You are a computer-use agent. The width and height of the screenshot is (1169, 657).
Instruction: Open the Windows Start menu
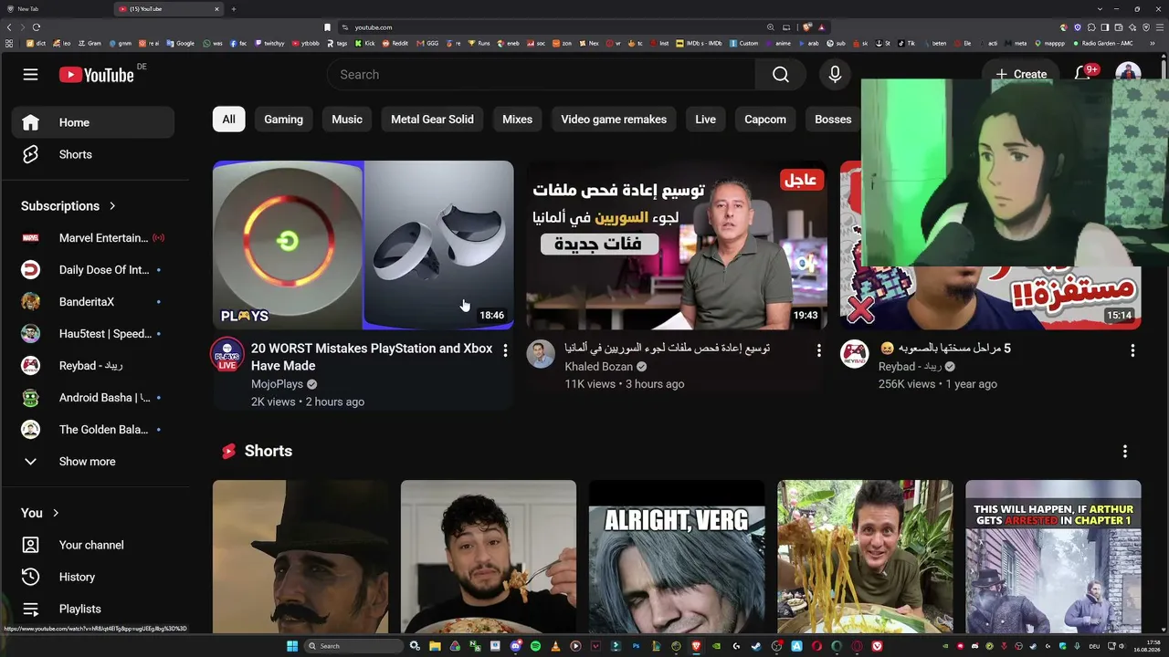pos(292,646)
